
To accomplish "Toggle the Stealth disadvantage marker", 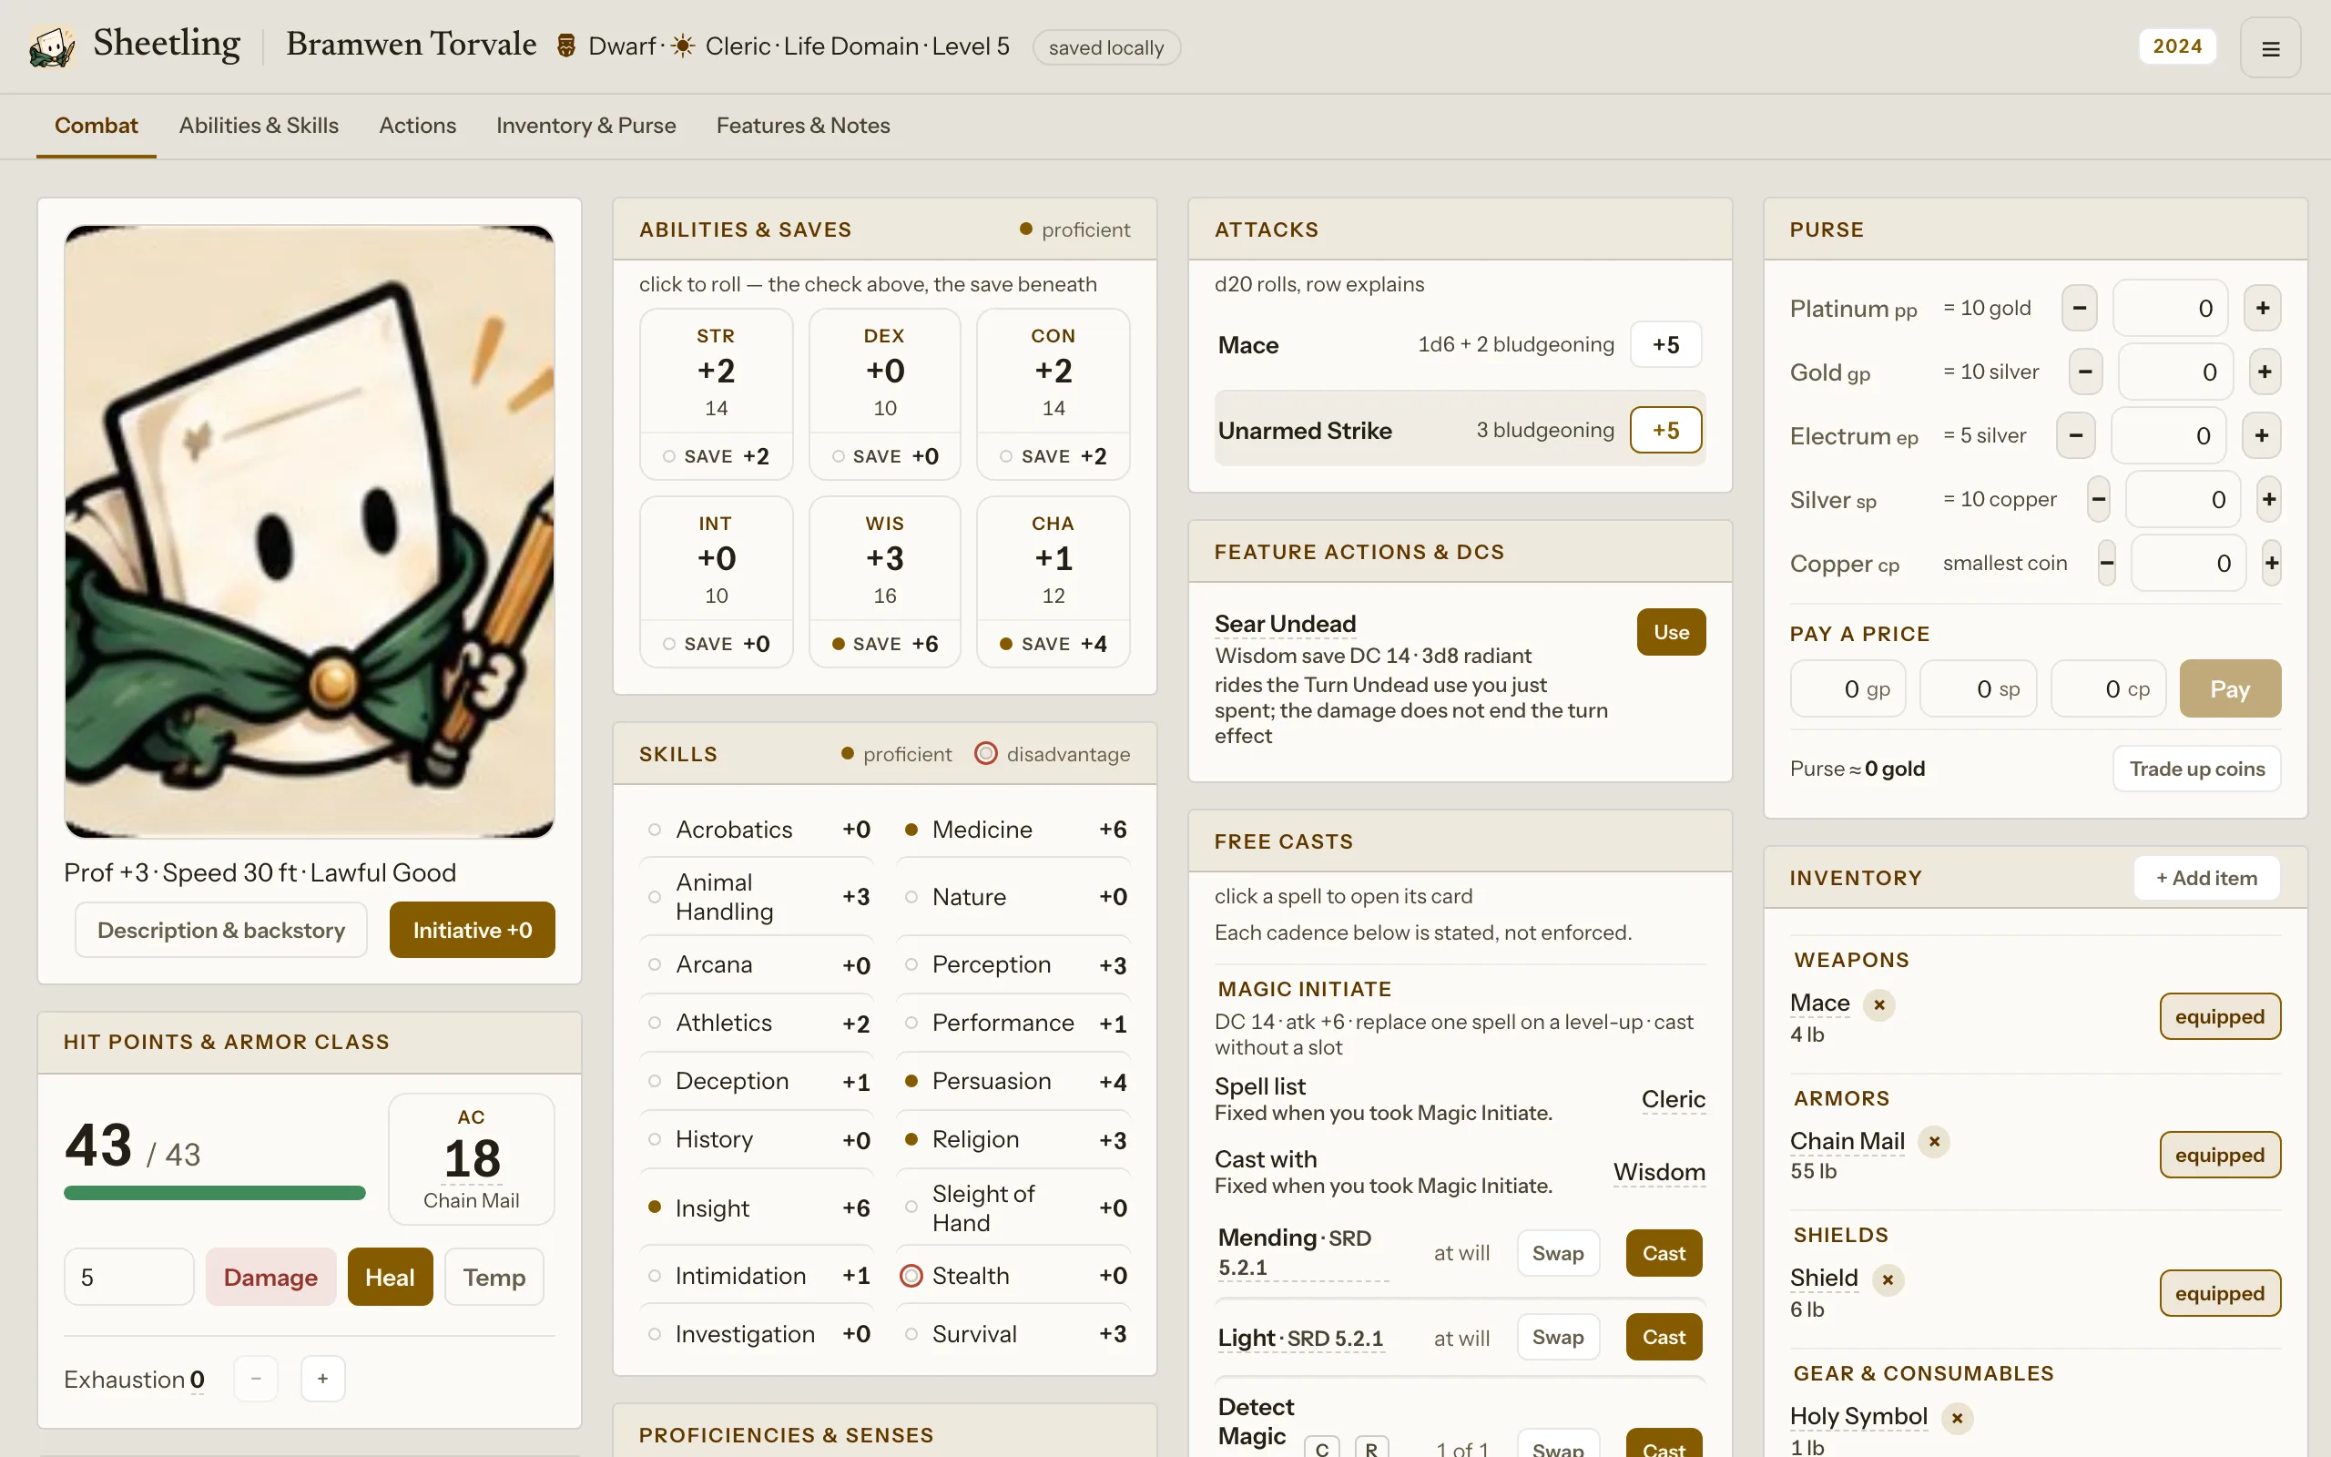I will tap(911, 1276).
